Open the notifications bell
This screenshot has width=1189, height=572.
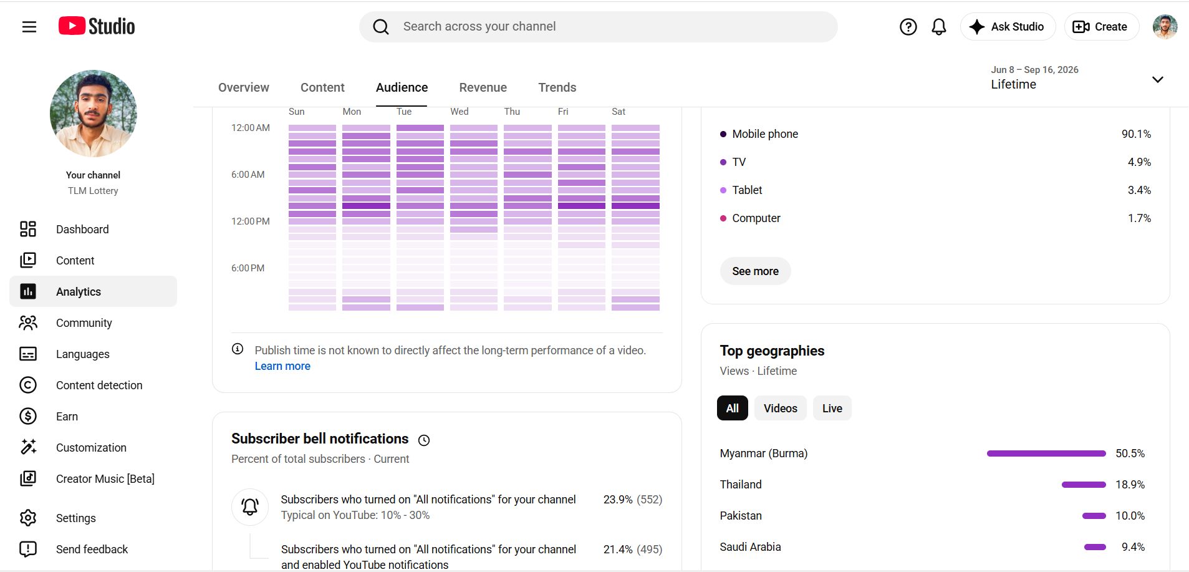click(x=939, y=27)
